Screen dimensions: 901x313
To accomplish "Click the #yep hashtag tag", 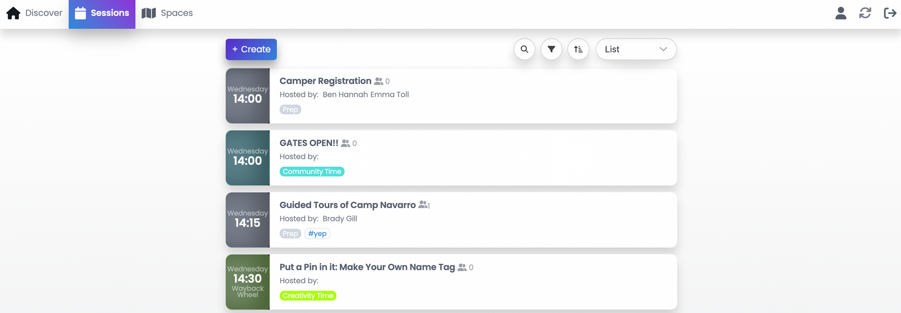I will click(317, 234).
